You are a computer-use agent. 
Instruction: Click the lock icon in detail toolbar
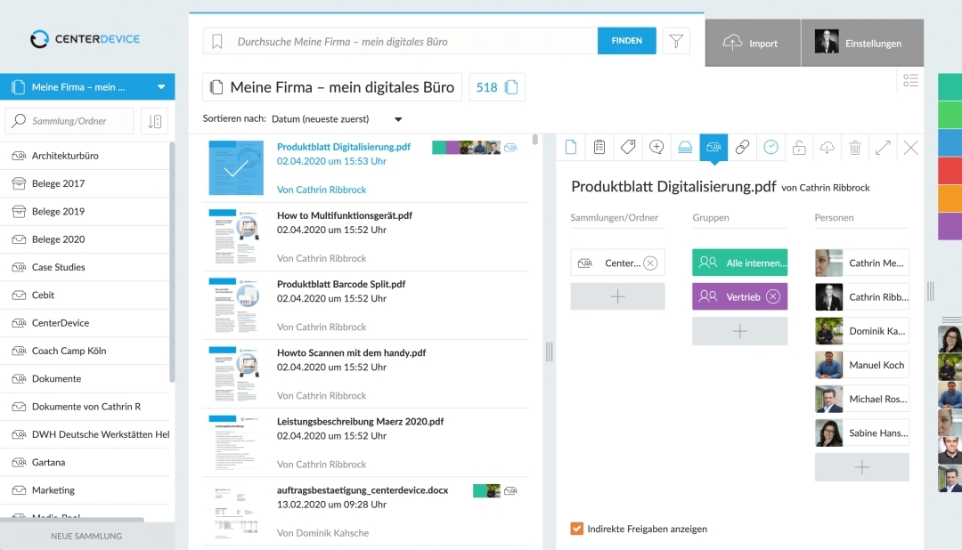point(799,147)
